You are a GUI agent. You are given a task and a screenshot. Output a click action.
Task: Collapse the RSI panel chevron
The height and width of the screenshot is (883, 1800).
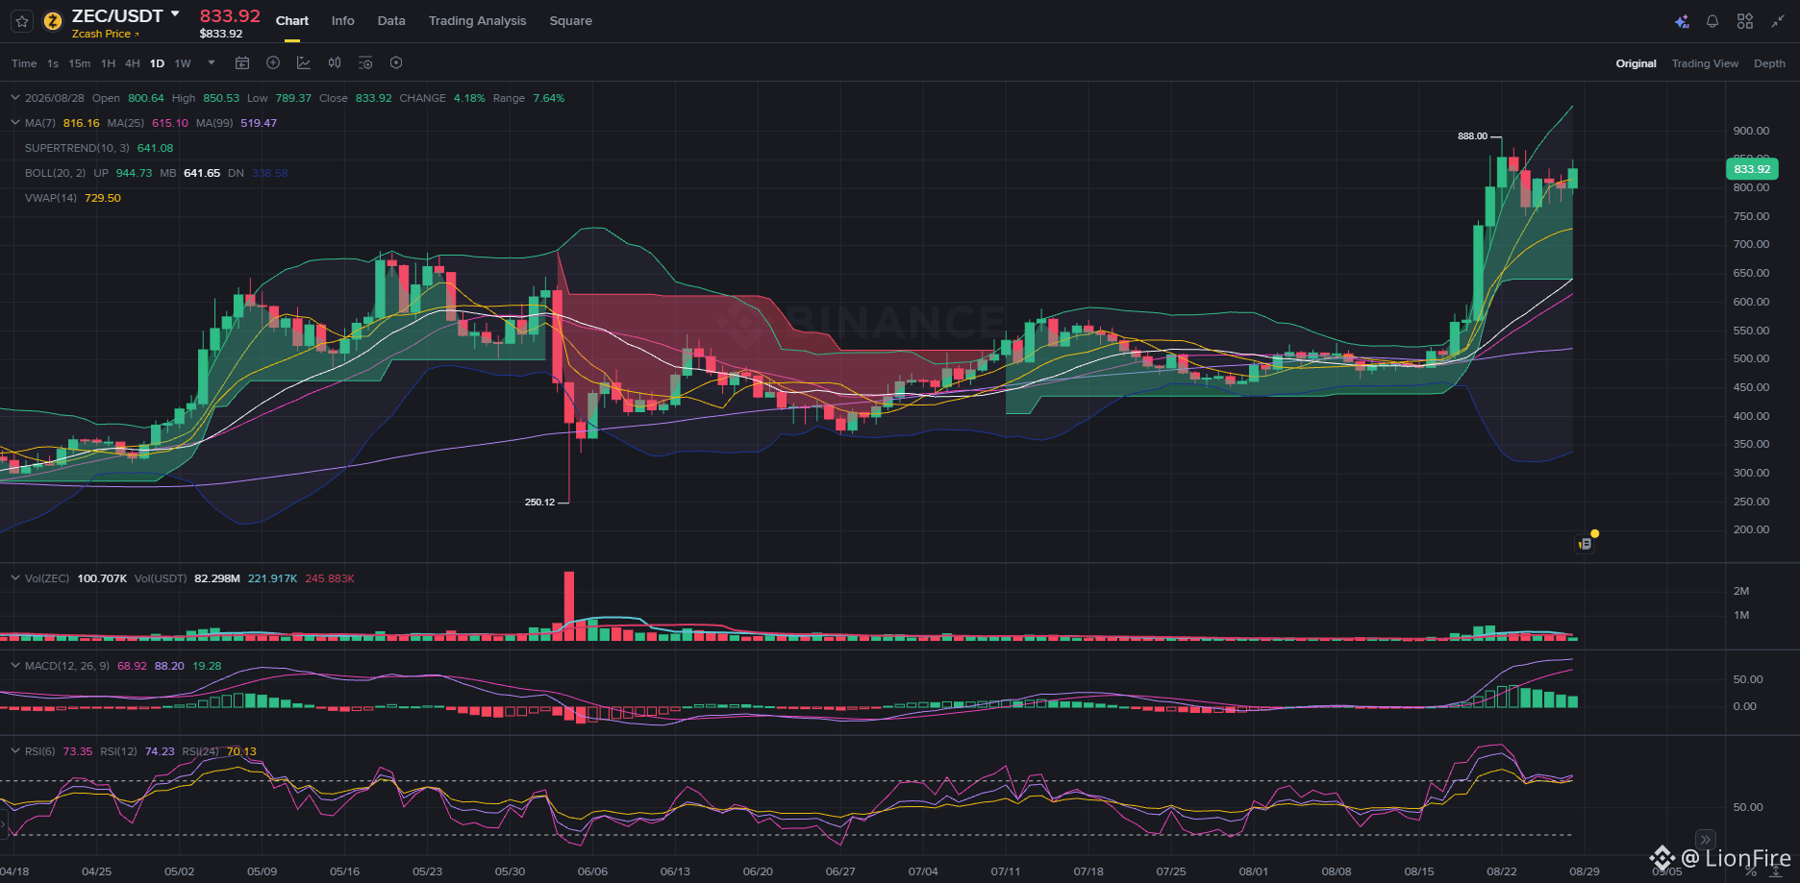[15, 751]
